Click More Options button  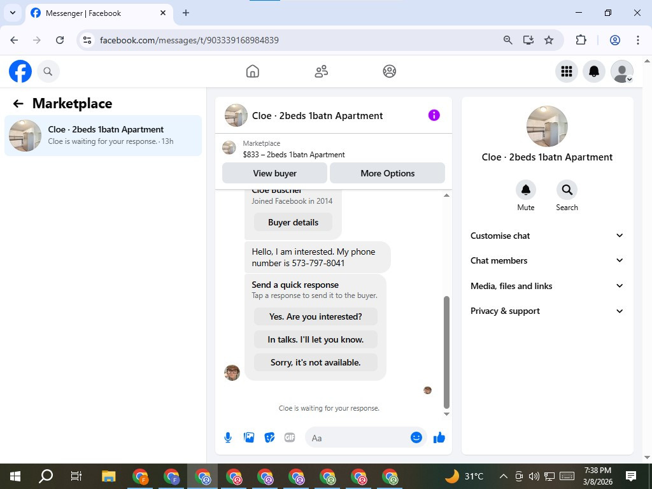pos(388,173)
